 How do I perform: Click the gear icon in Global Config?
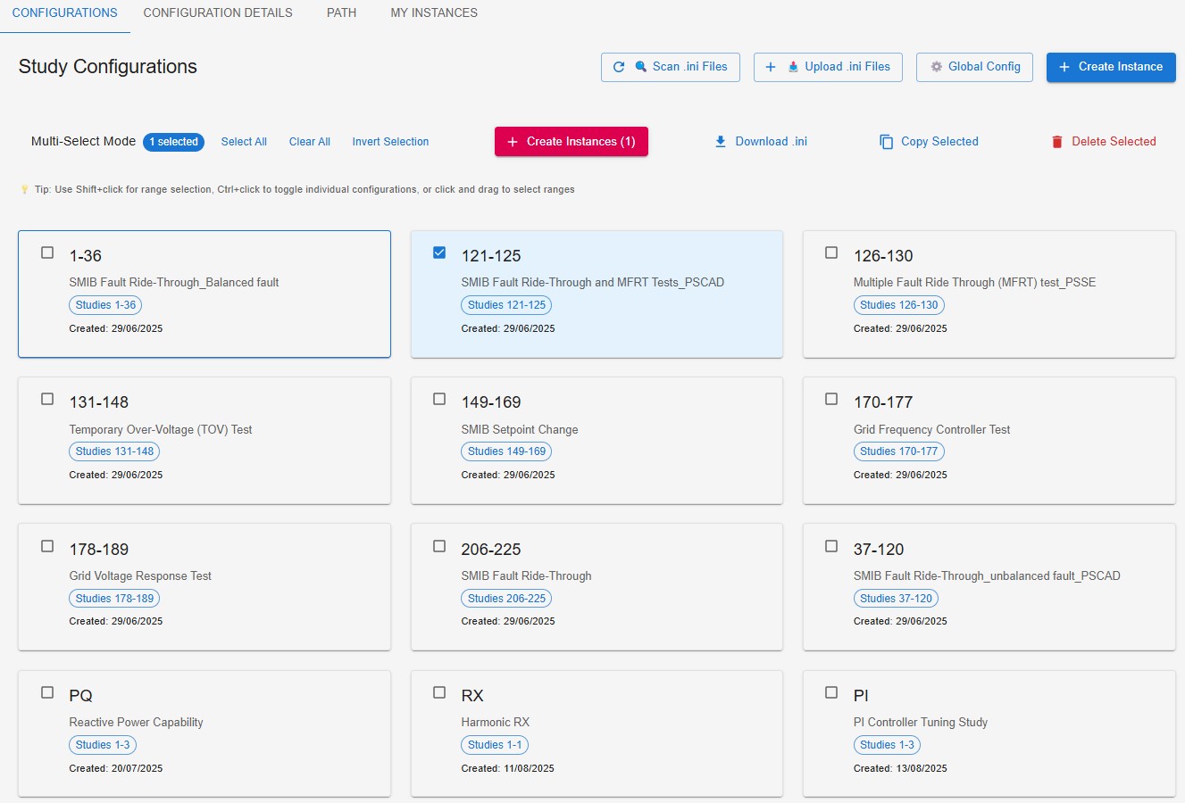pyautogui.click(x=936, y=67)
